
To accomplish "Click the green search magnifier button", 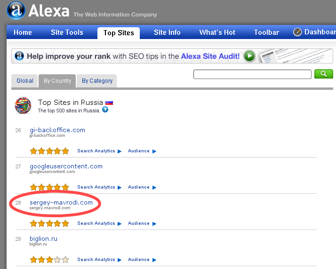I will coord(324,74).
